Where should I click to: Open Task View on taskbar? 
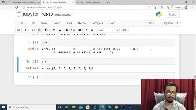[66, 107]
